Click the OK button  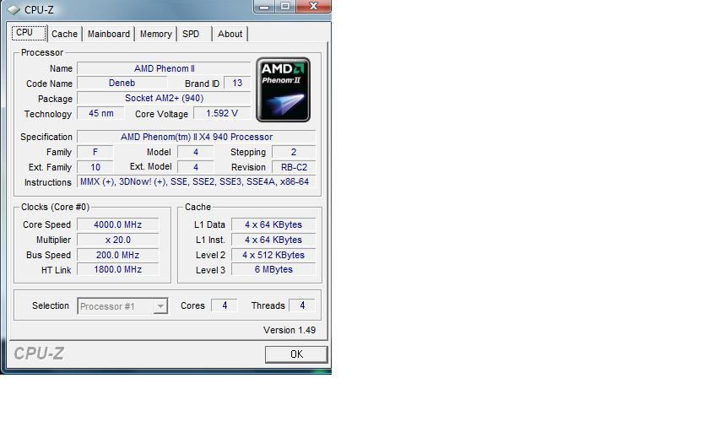point(296,354)
